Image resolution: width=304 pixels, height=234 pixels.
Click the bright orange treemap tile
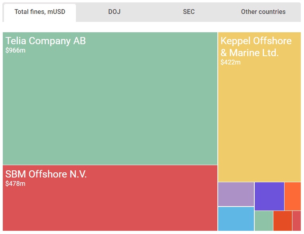pos(293,196)
